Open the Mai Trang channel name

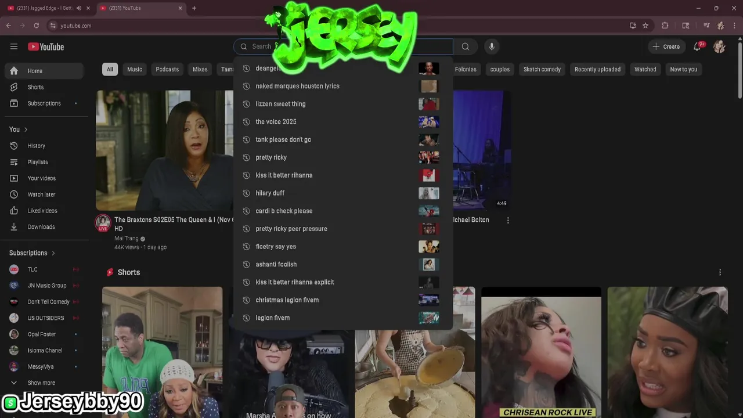[126, 239]
